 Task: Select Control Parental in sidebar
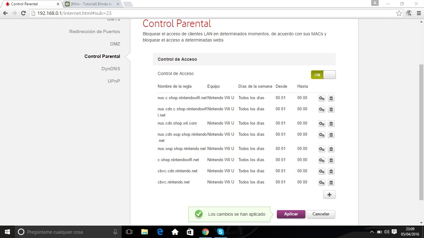102,56
